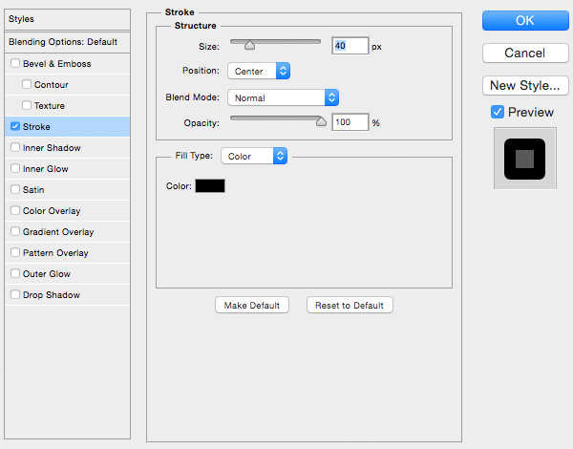The image size is (573, 449).
Task: Select the Stroke label in the effects list
Action: click(x=36, y=127)
